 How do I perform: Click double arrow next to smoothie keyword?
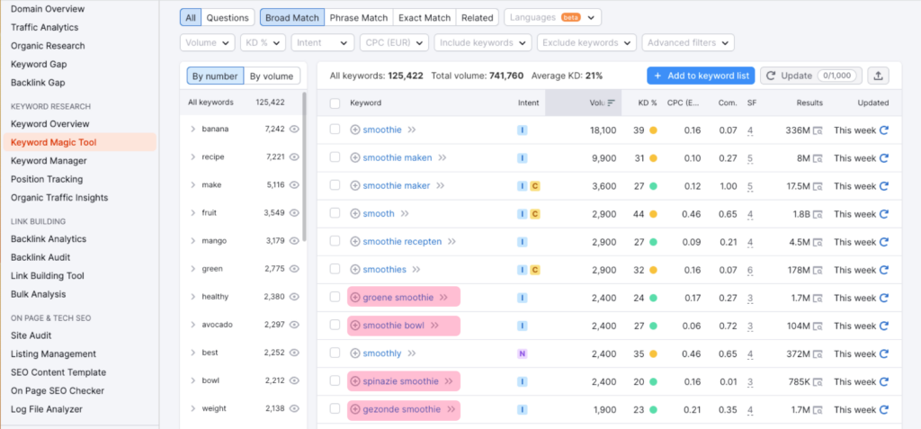(412, 130)
